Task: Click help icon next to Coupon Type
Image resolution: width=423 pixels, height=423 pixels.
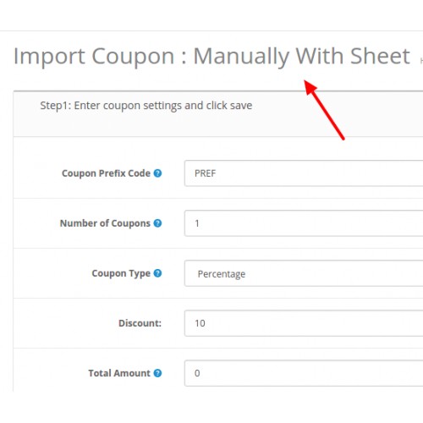Action: pyautogui.click(x=157, y=273)
